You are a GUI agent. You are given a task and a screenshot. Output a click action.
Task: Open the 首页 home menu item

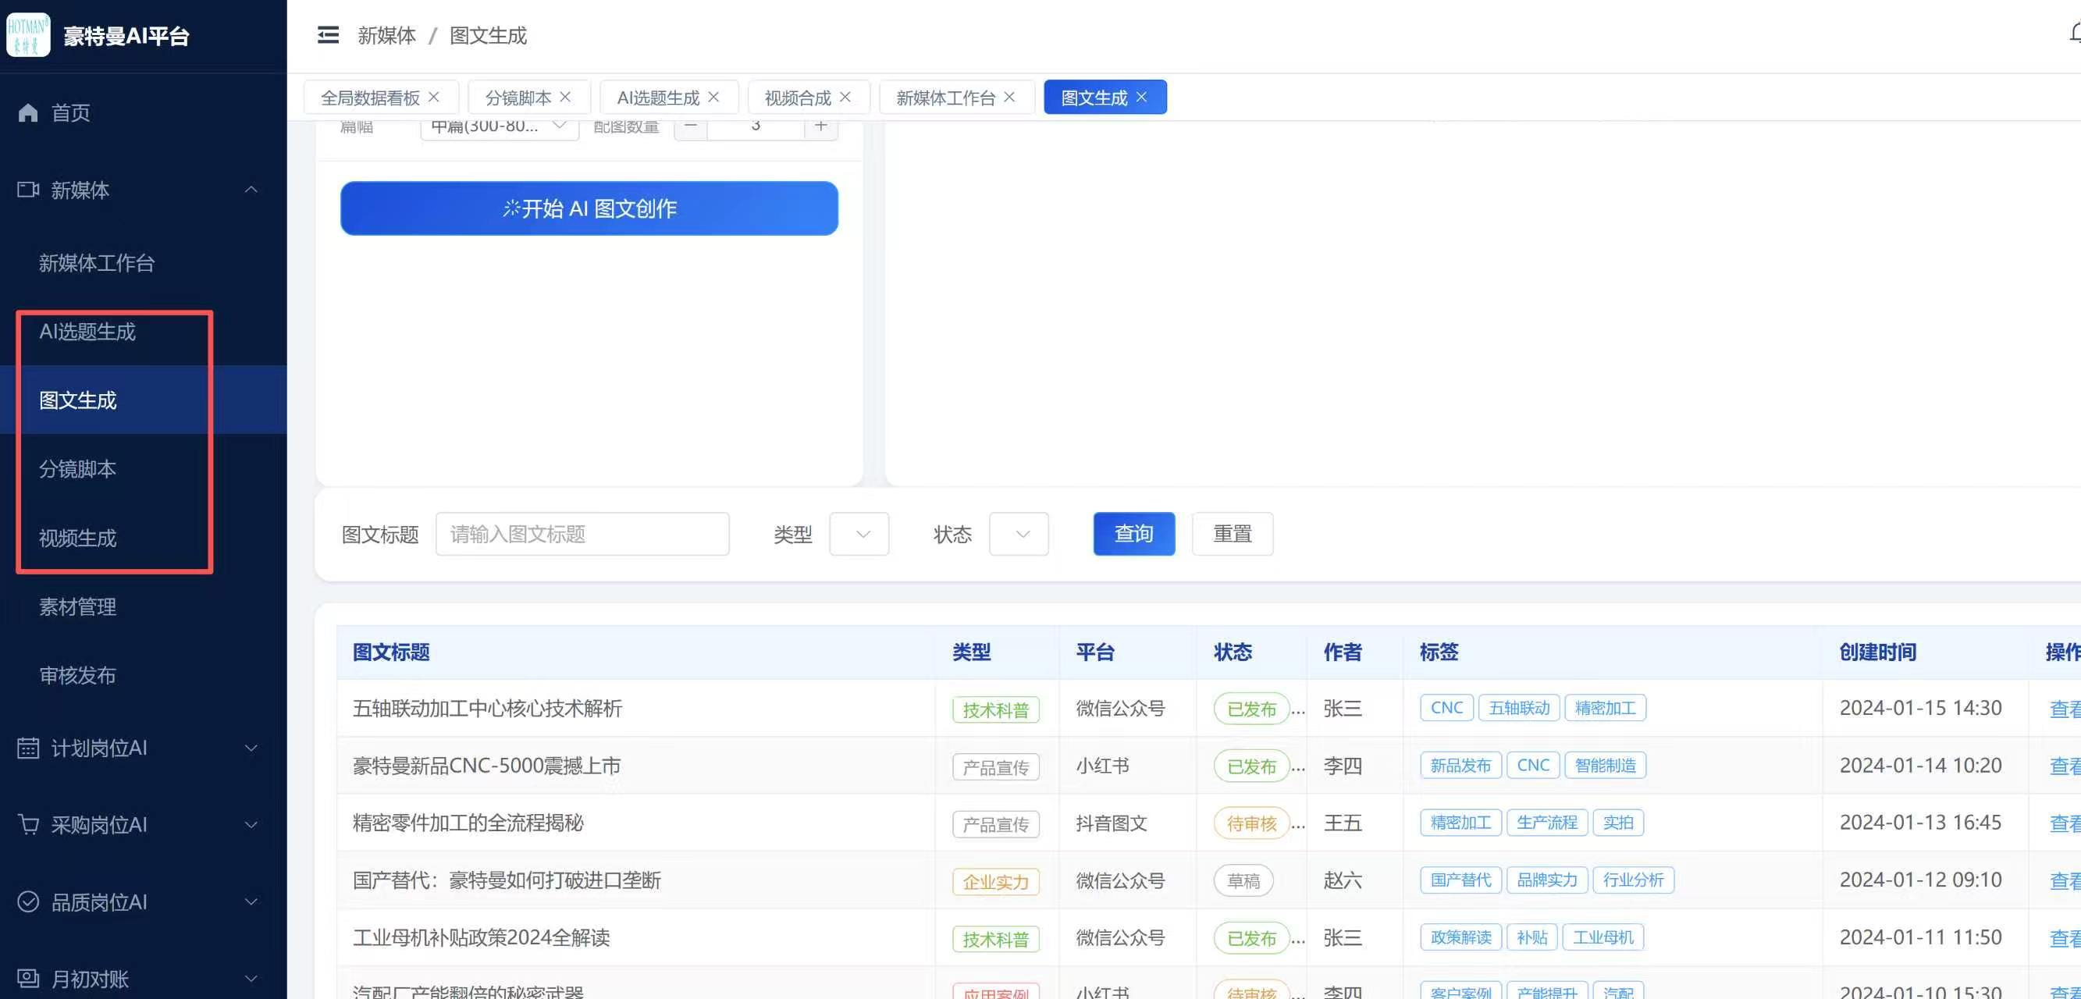(x=143, y=112)
